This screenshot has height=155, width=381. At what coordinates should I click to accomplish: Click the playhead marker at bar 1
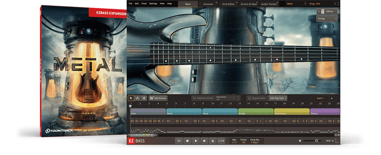click(x=130, y=106)
